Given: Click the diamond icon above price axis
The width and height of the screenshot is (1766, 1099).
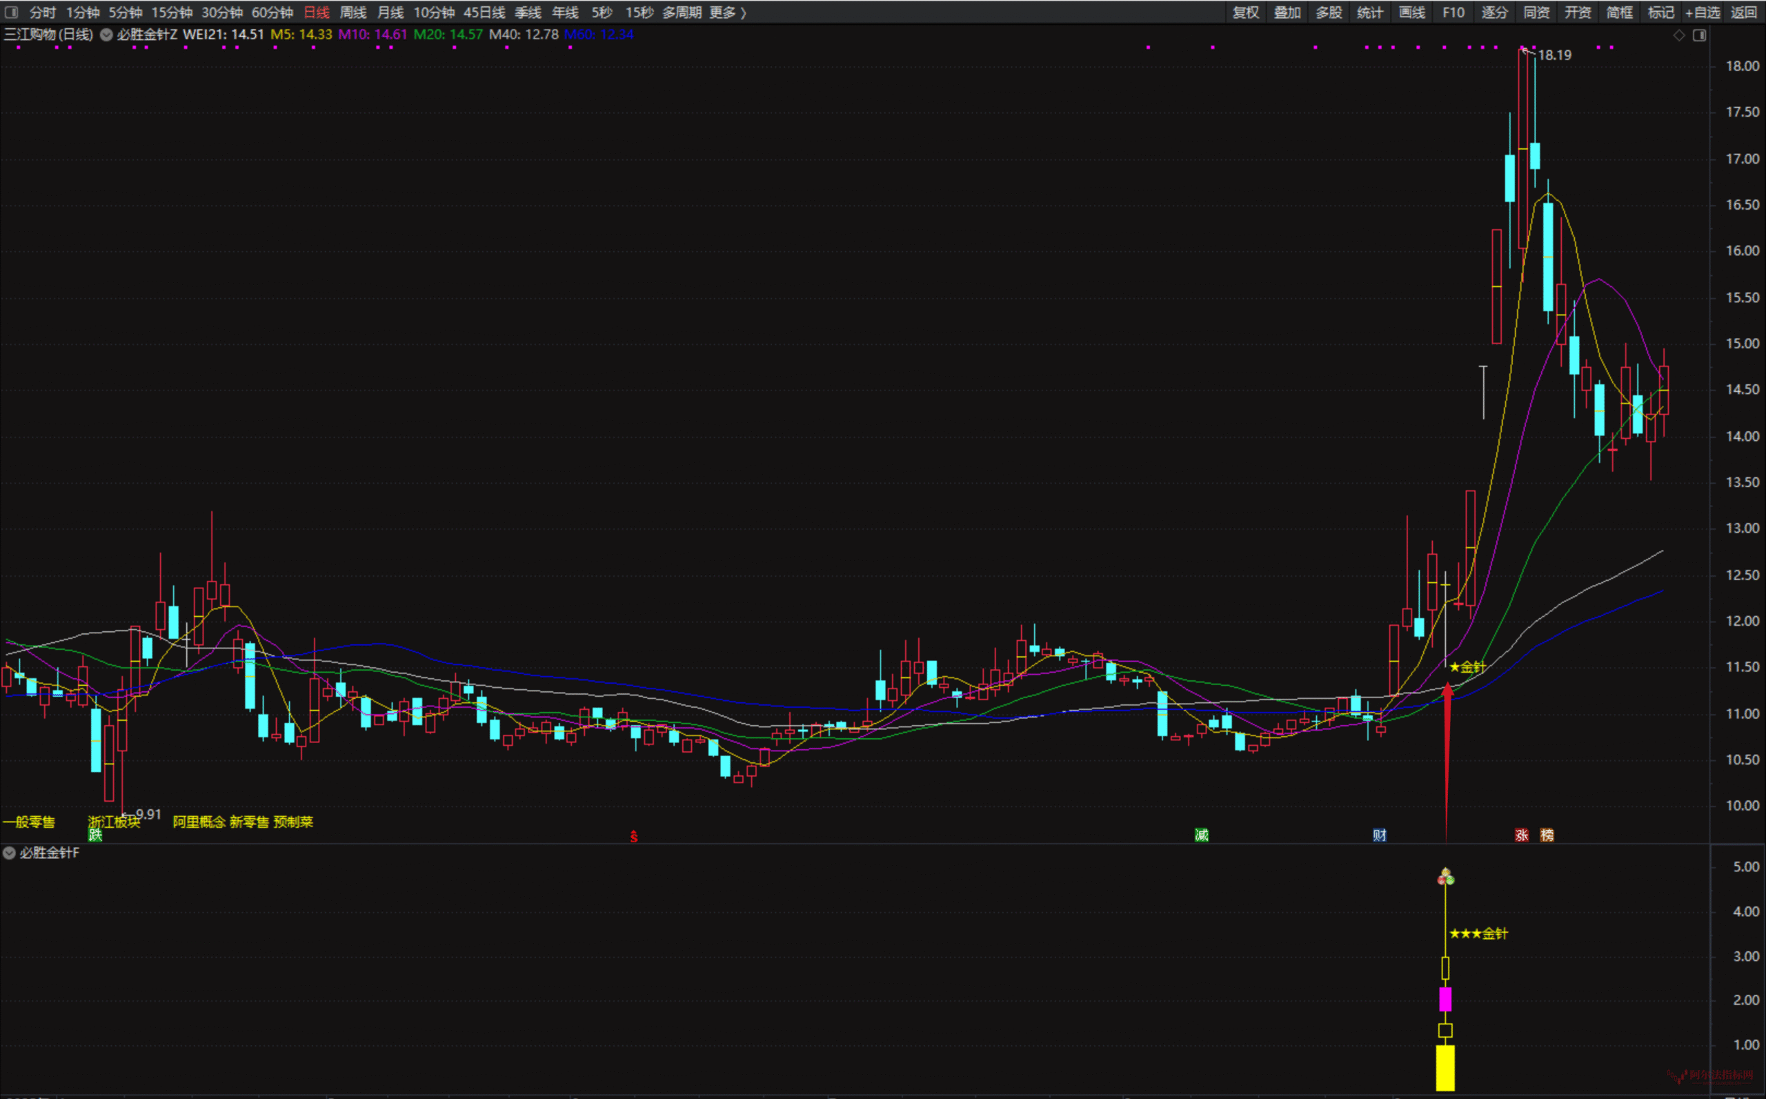Looking at the screenshot, I should 1679,35.
